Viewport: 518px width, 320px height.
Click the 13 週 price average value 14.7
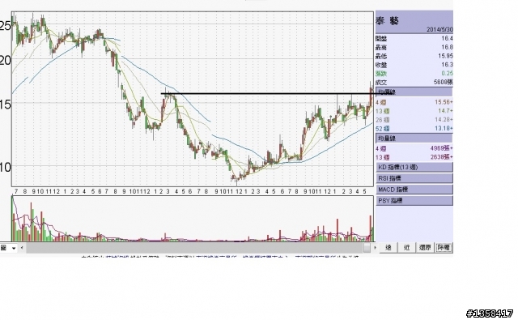446,111
